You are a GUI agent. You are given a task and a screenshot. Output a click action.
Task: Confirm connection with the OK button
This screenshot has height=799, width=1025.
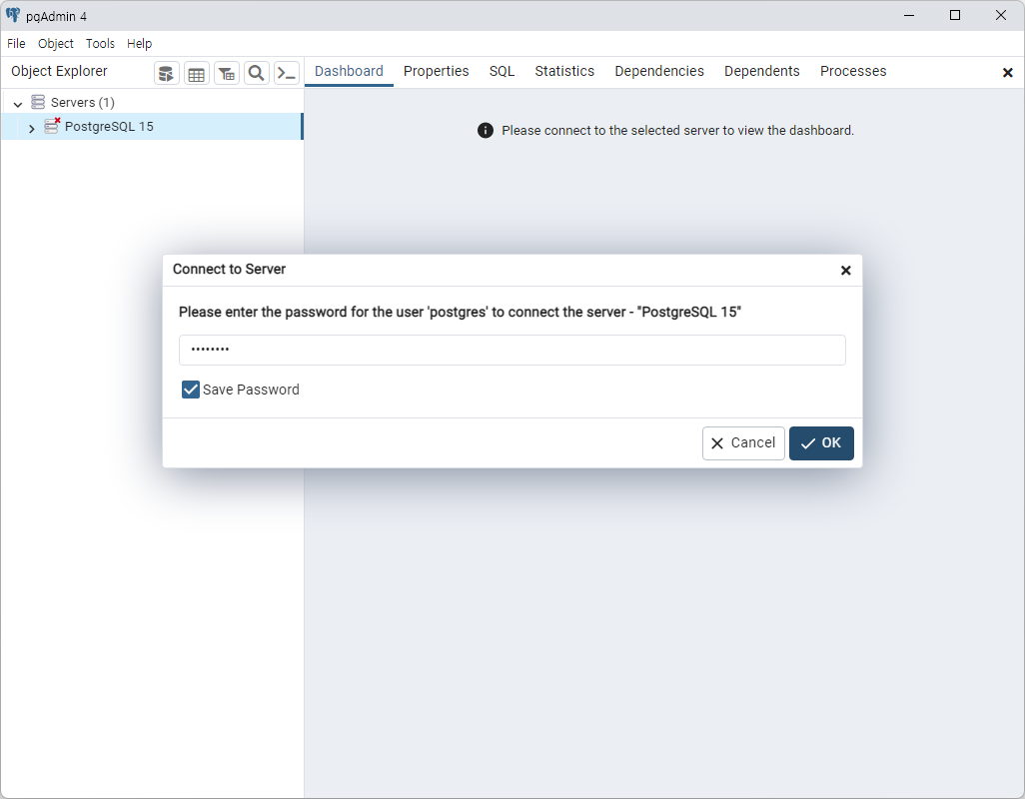[x=821, y=442]
